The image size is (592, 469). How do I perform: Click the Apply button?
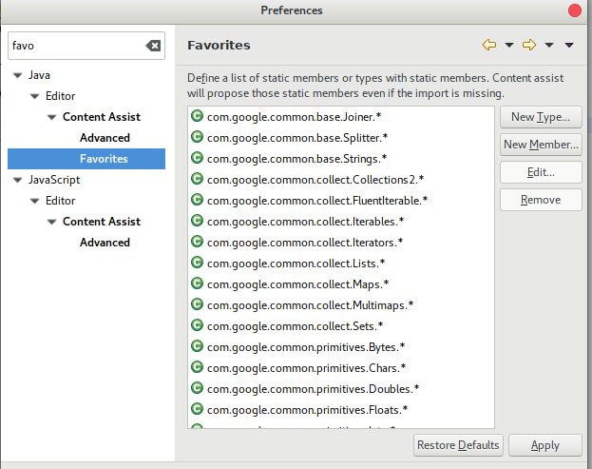click(x=545, y=445)
